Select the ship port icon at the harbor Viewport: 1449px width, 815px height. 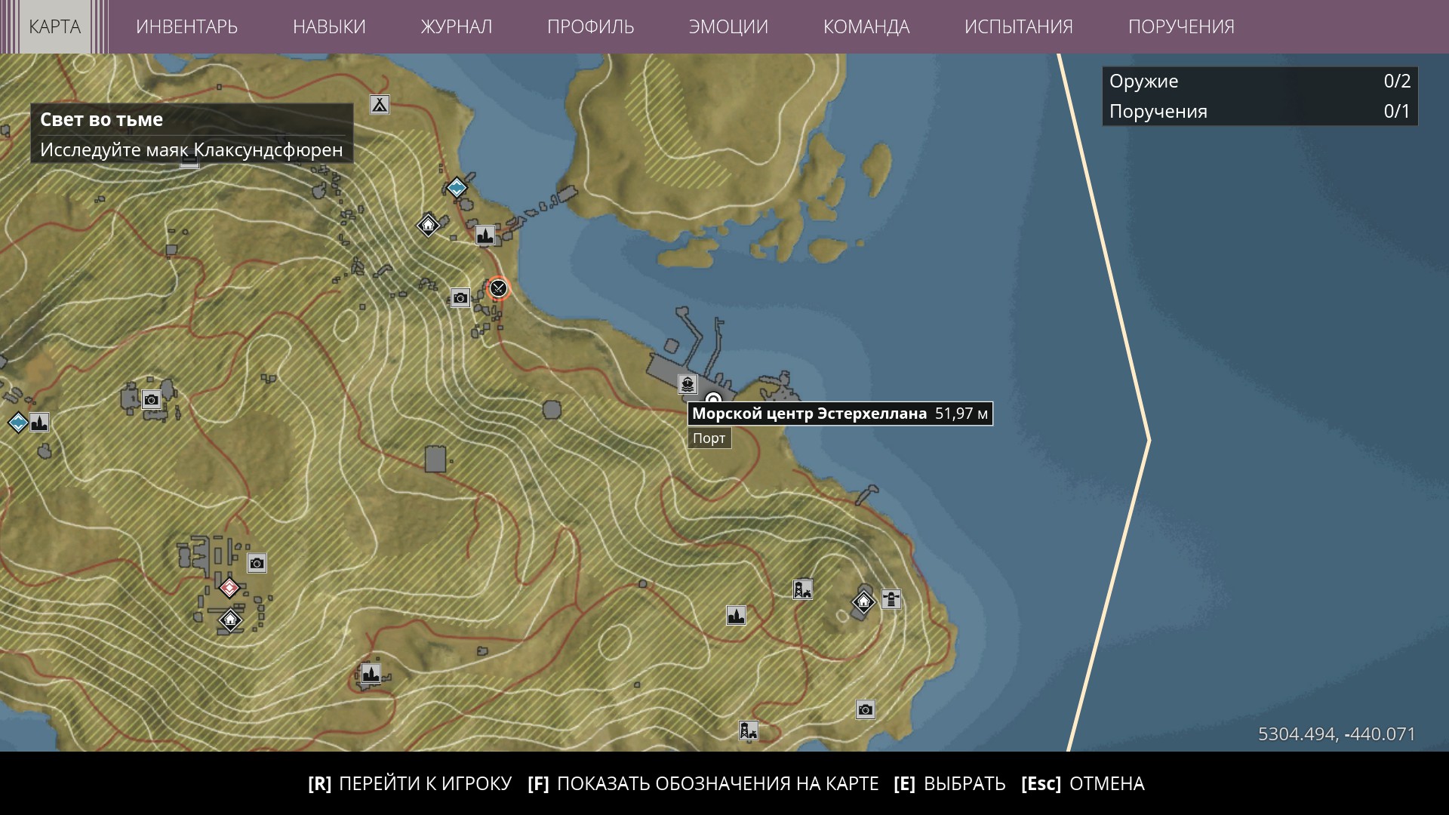tap(688, 384)
